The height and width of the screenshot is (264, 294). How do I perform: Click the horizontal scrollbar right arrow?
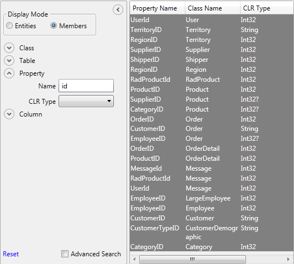point(288,260)
